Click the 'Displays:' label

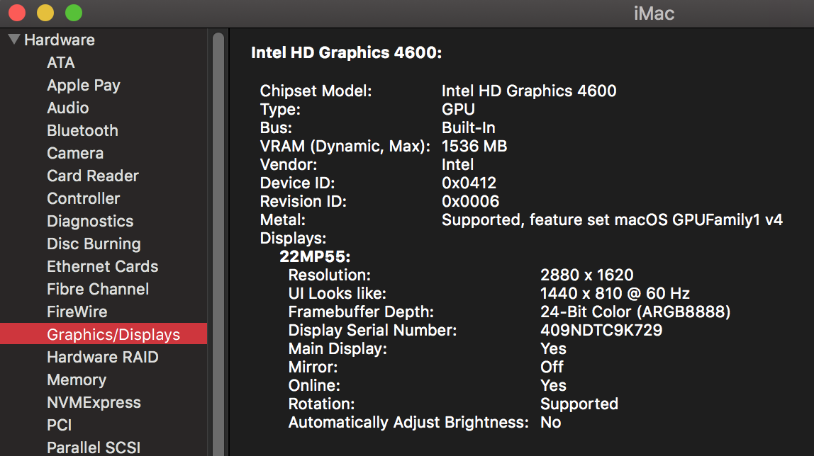293,239
